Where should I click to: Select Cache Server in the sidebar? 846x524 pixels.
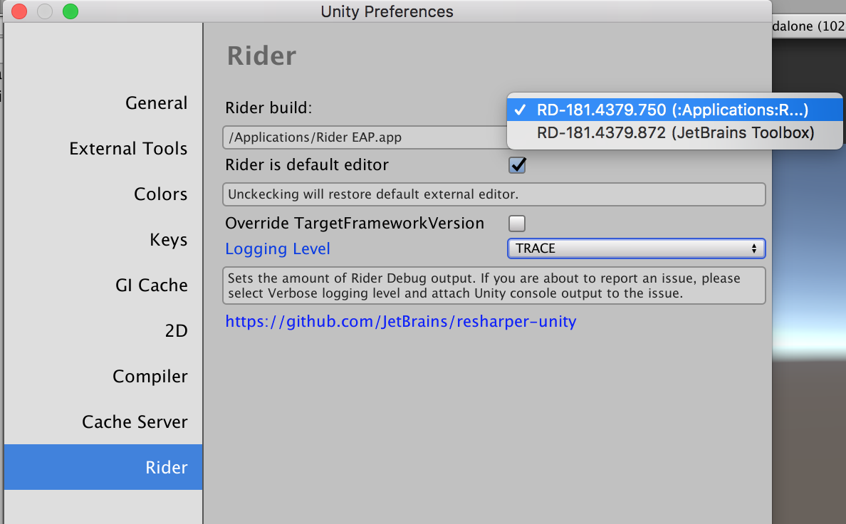pyautogui.click(x=135, y=421)
